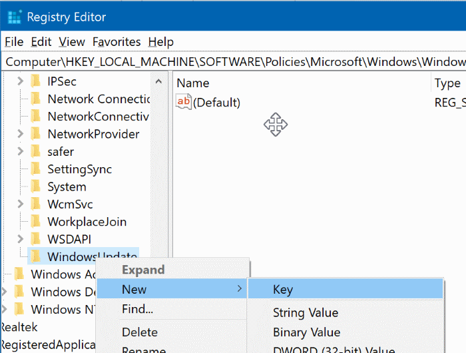Screen dimensions: 466x353
Task: Choose Rename in the context menu
Action: coord(144,350)
